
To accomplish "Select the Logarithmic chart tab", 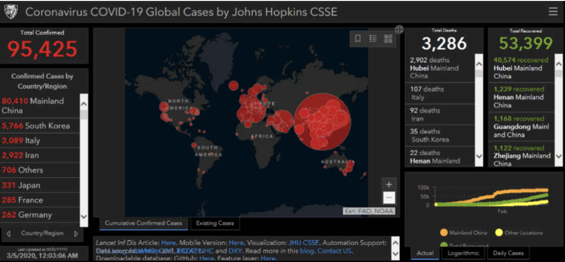I will [x=463, y=253].
